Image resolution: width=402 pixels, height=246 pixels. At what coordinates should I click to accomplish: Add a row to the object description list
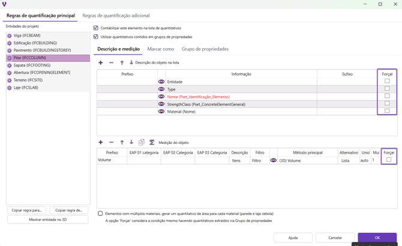click(x=101, y=62)
